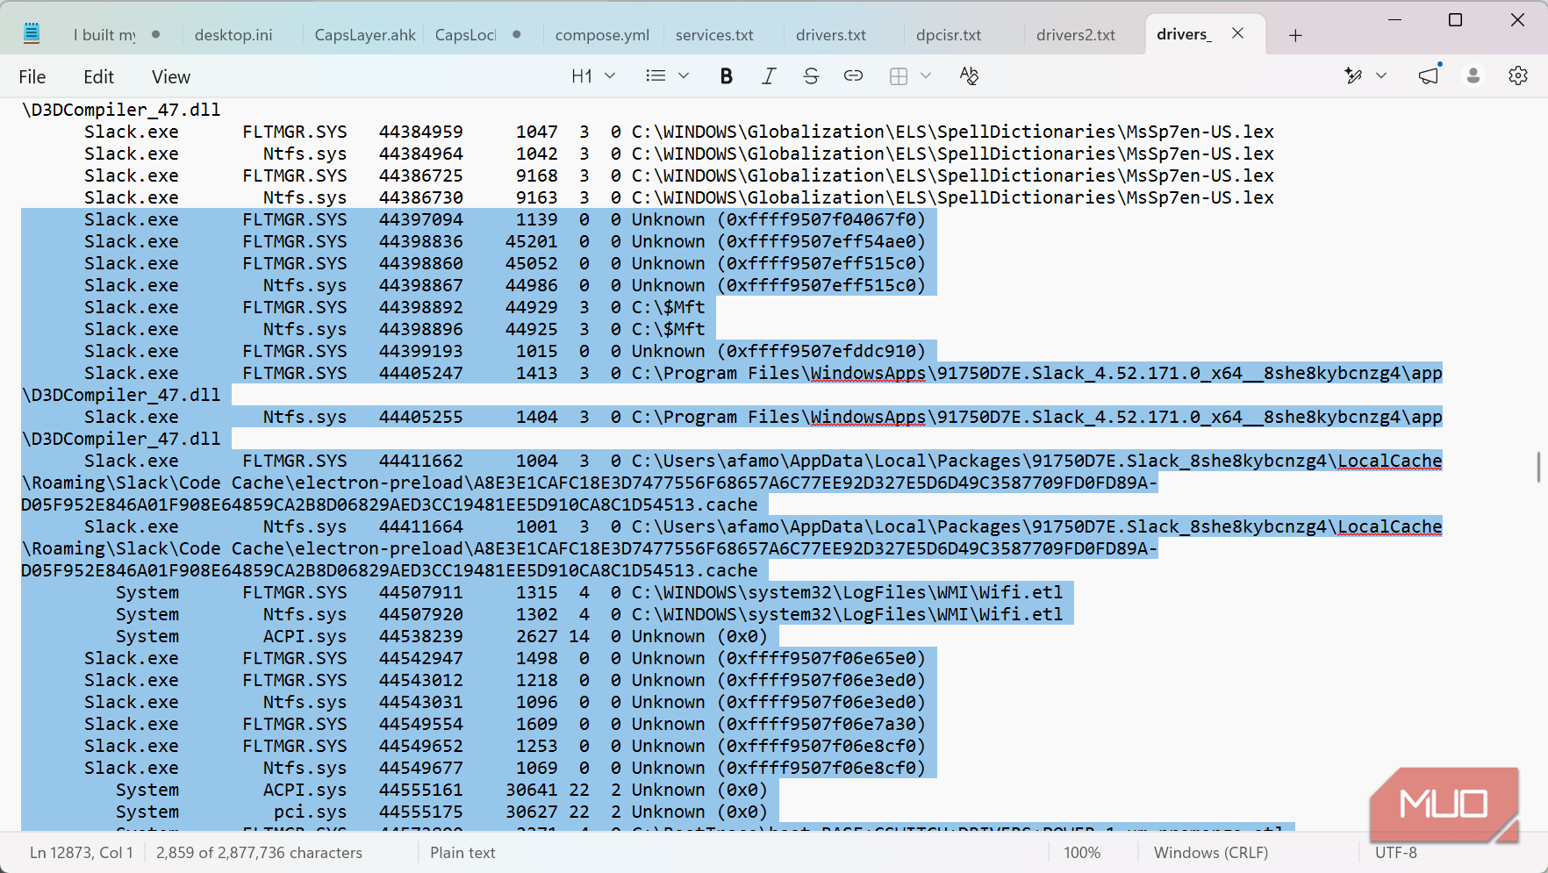Expand the table options dropdown arrow
This screenshot has width=1548, height=873.
926,76
